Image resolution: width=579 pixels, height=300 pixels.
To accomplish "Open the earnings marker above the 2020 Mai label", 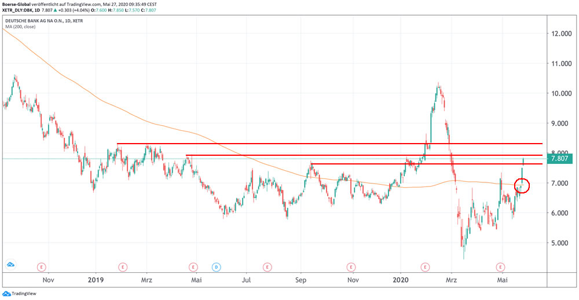I will (500, 266).
